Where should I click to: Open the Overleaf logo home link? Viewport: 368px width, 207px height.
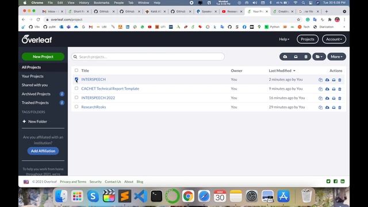point(37,39)
